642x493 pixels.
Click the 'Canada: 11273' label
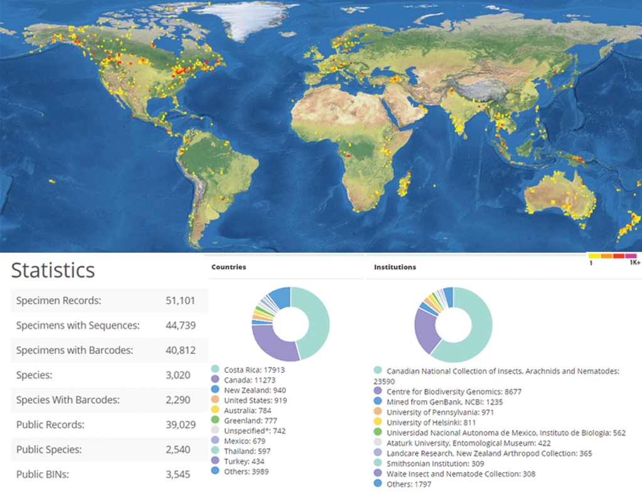[250, 380]
